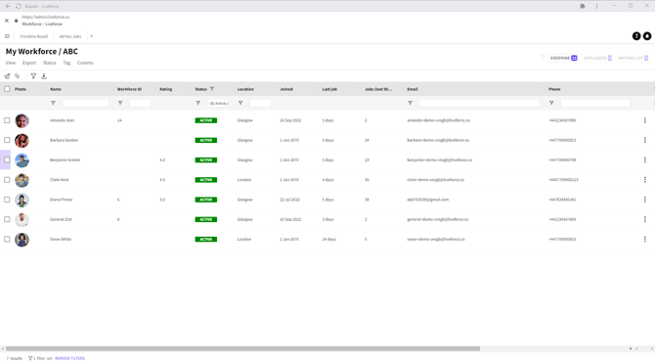Select Amanda Jean's row checkbox
Screen dimensions: 655x364
point(7,120)
